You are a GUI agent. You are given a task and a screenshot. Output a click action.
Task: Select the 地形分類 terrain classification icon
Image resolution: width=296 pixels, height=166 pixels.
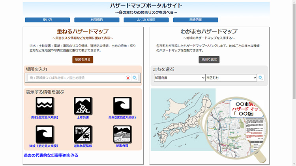tap(122, 134)
